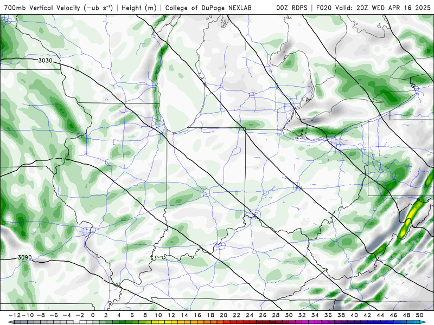Click the 3090 height contour label

click(25, 258)
